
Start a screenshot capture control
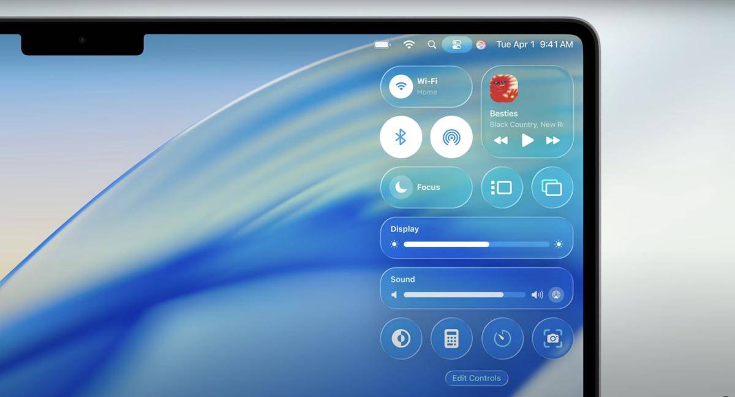(x=552, y=338)
